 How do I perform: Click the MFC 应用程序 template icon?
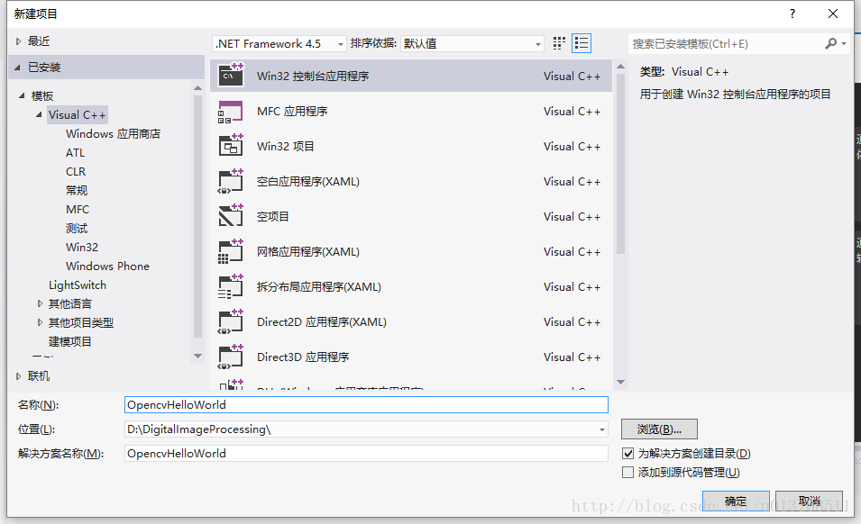(231, 112)
